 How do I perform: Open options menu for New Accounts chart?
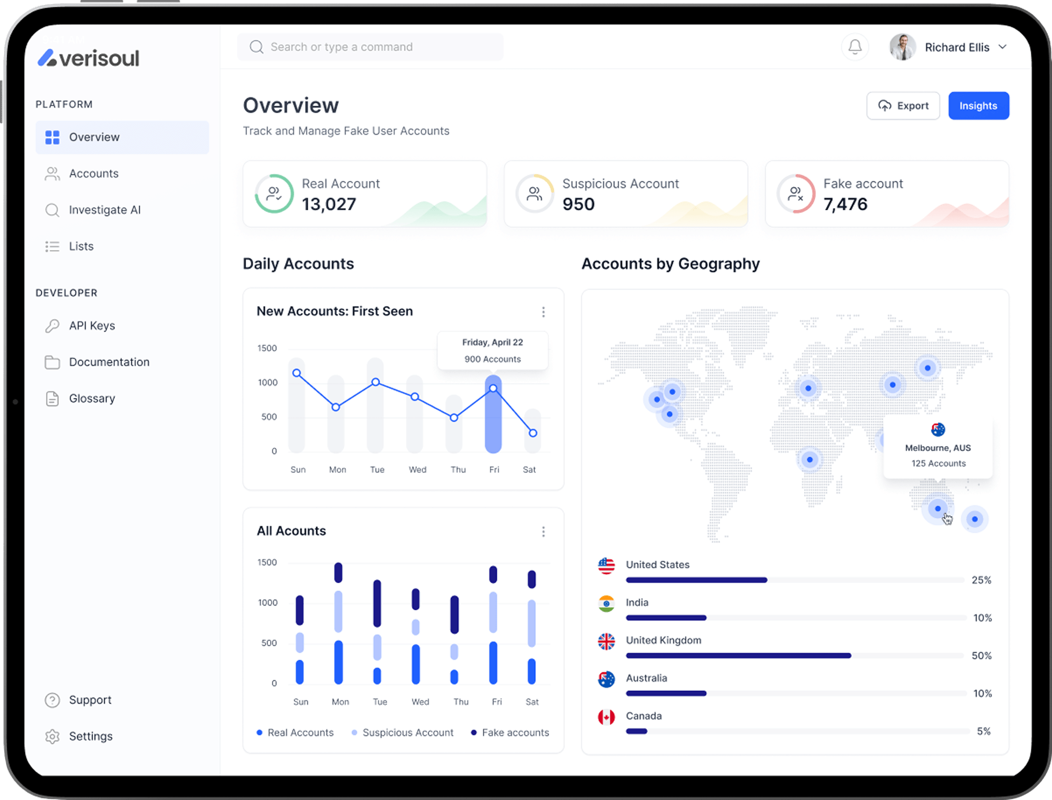[x=543, y=312]
